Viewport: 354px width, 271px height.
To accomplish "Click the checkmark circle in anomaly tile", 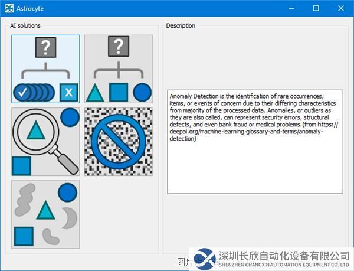I will [24, 93].
